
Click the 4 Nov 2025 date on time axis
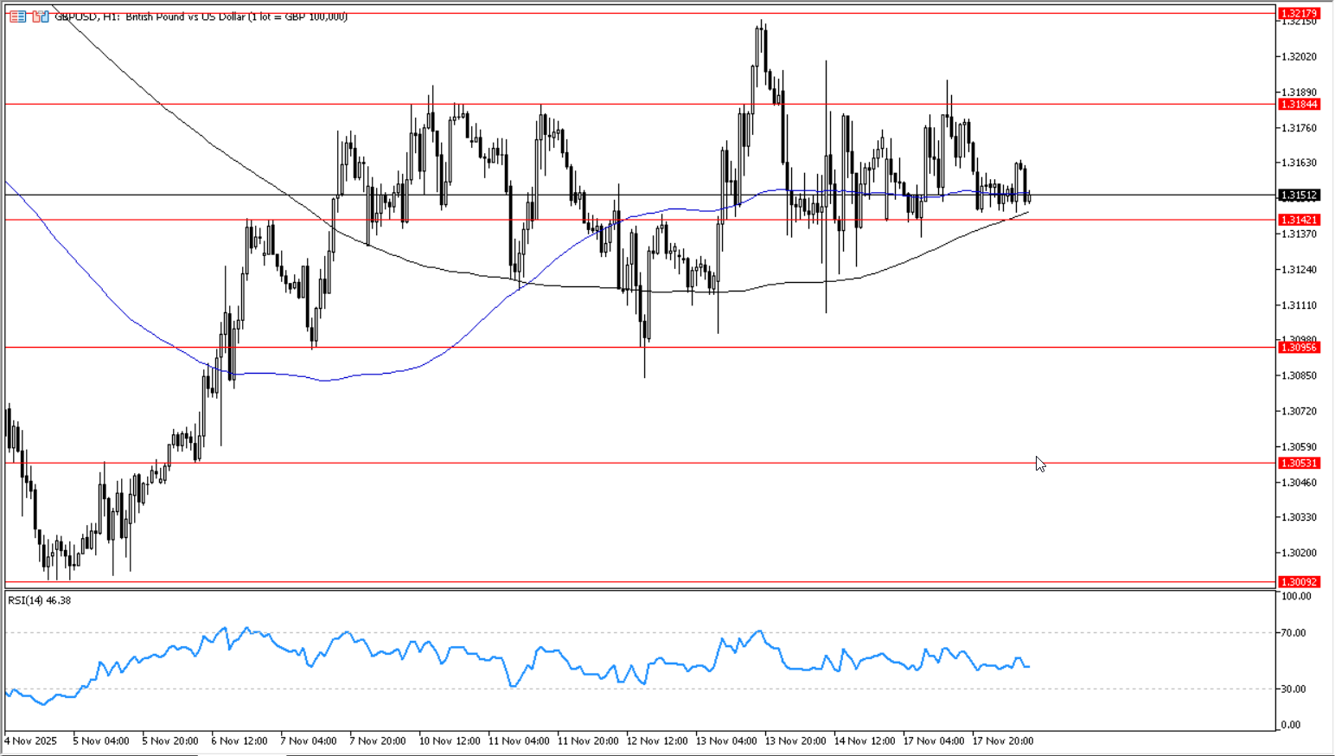[x=30, y=741]
